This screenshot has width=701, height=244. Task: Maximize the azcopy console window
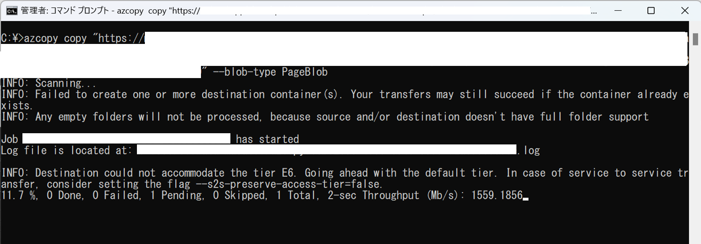(651, 10)
